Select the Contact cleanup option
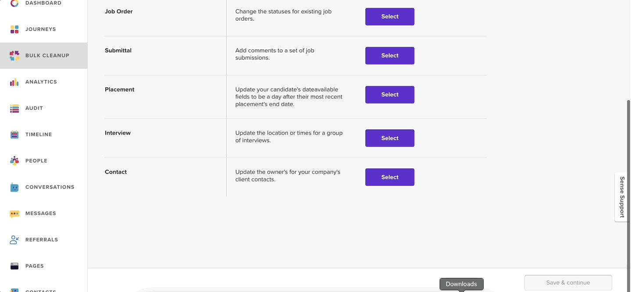This screenshot has width=631, height=292. pyautogui.click(x=390, y=177)
